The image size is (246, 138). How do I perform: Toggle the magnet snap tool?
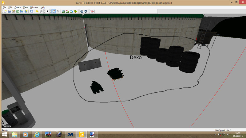click(x=58, y=11)
